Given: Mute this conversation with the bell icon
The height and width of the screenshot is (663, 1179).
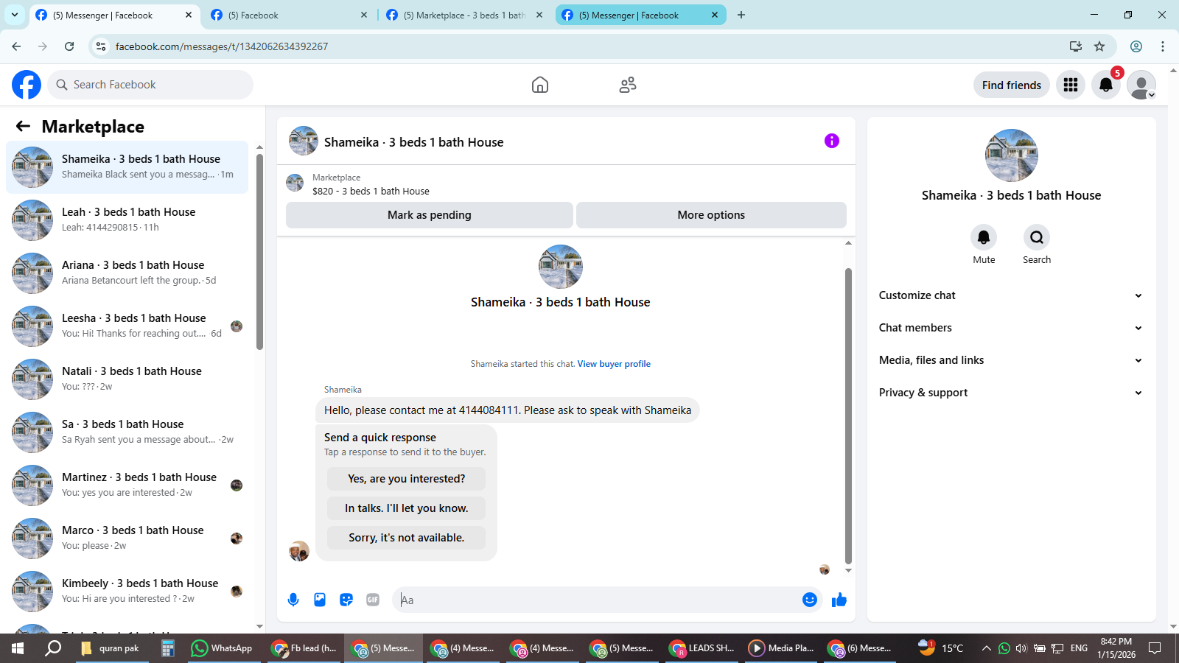Looking at the screenshot, I should tap(984, 237).
